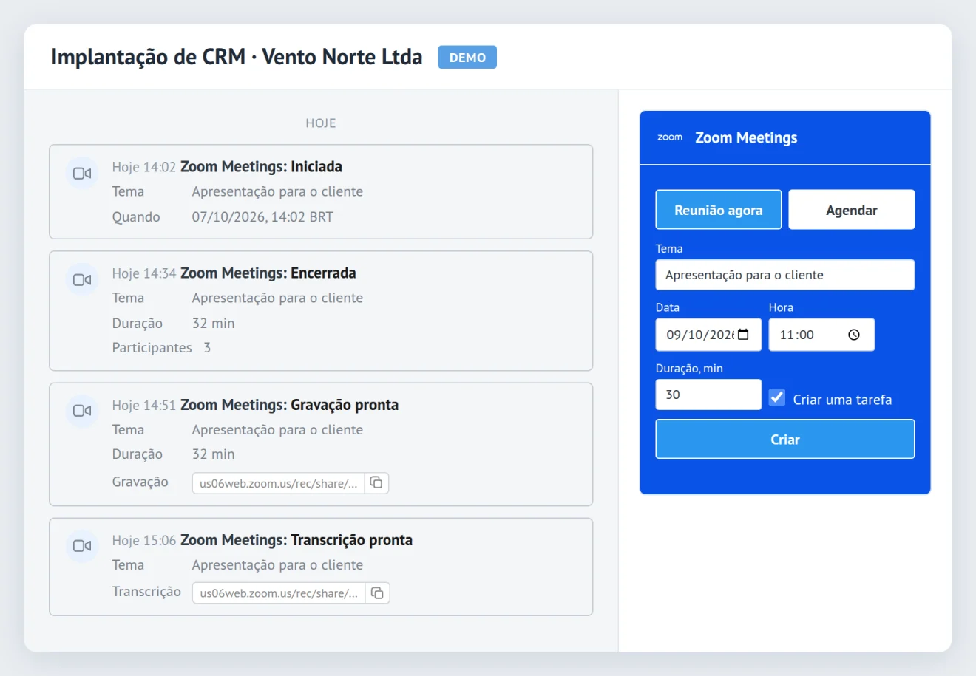Click the DEMO badge
This screenshot has width=976, height=676.
(x=467, y=57)
